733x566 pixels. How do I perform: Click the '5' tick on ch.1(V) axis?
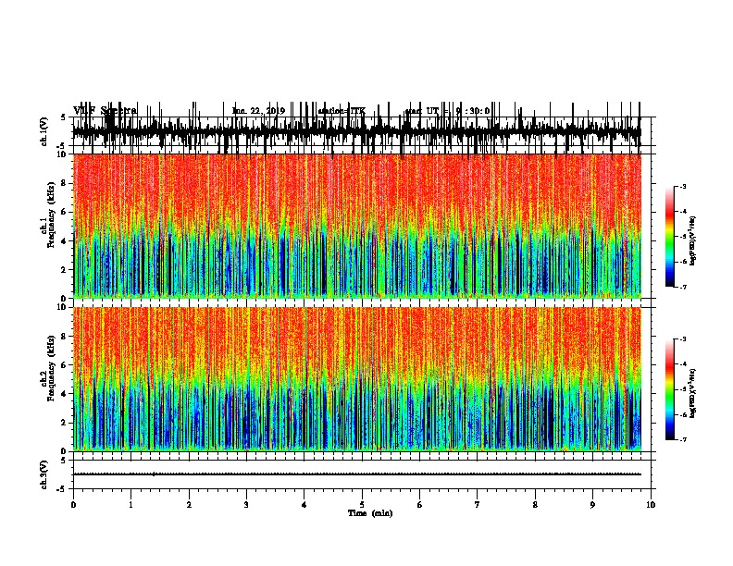(64, 117)
